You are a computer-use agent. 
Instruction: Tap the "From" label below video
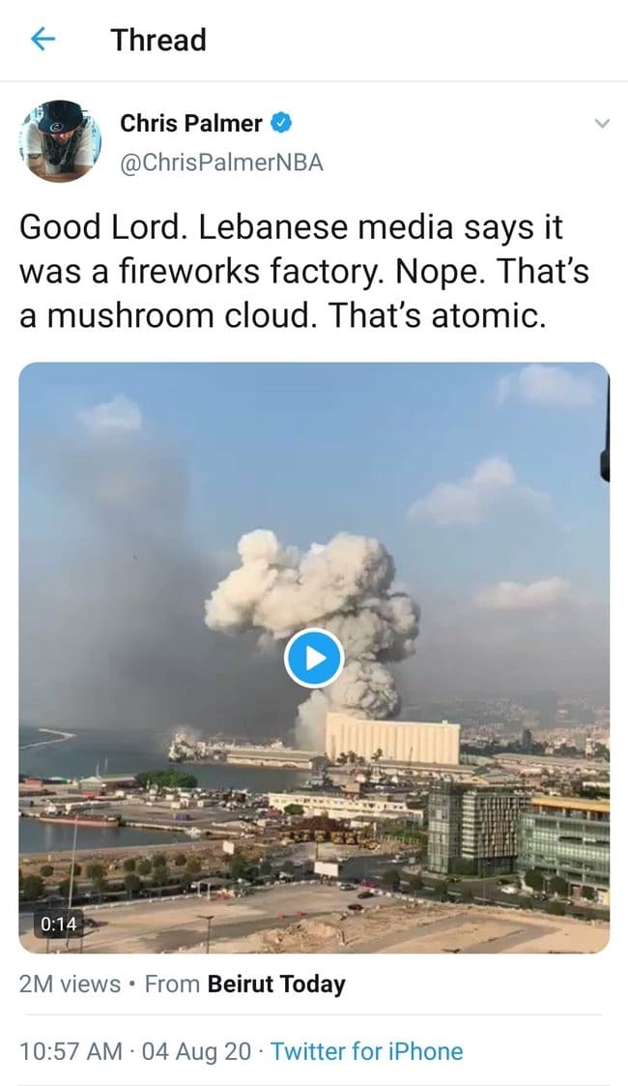coord(172,984)
